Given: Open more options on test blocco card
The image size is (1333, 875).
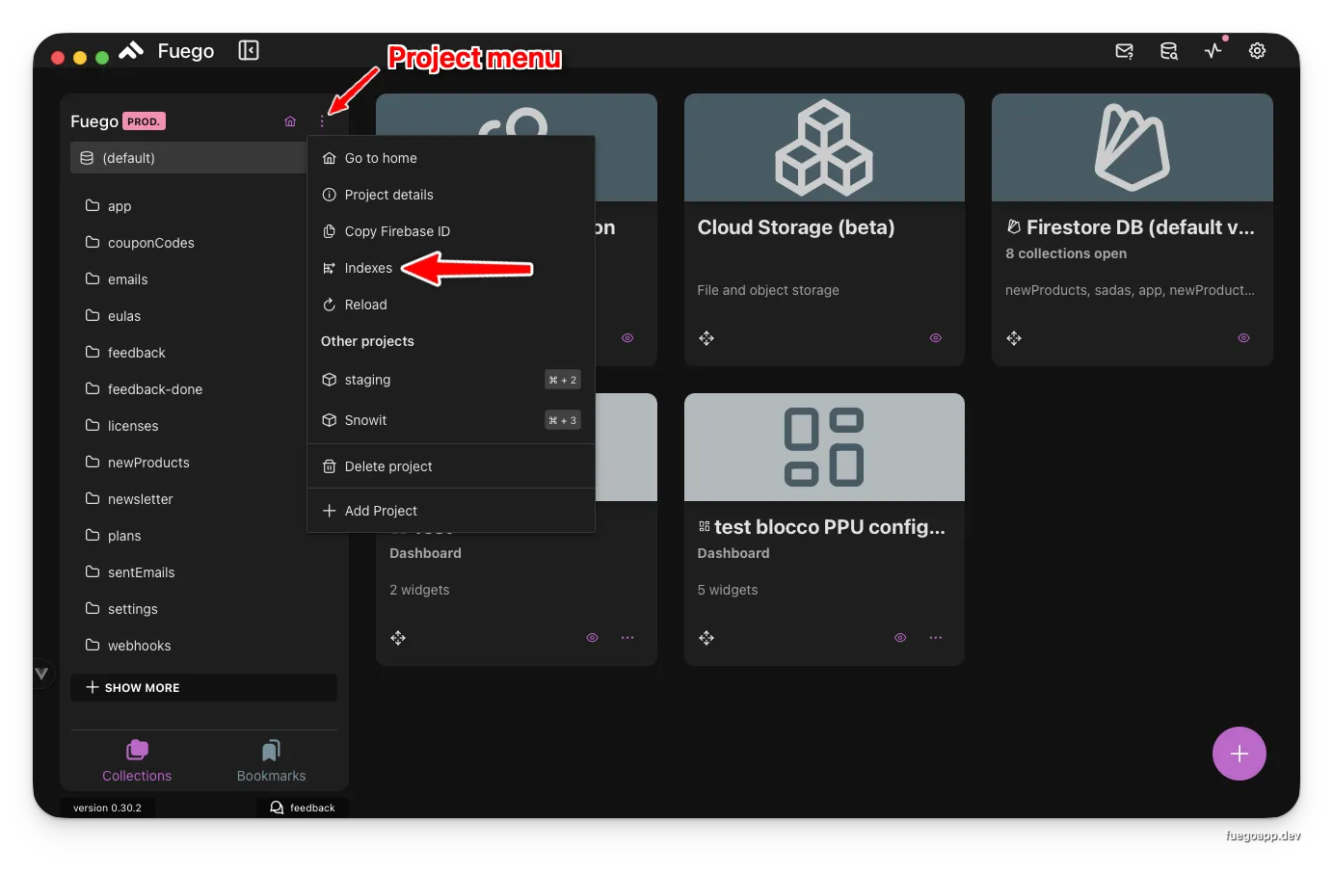Looking at the screenshot, I should tap(935, 638).
